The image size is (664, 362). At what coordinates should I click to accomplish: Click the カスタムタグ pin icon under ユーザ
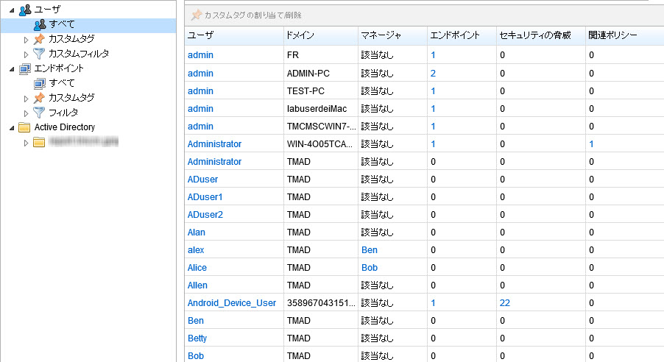40,39
